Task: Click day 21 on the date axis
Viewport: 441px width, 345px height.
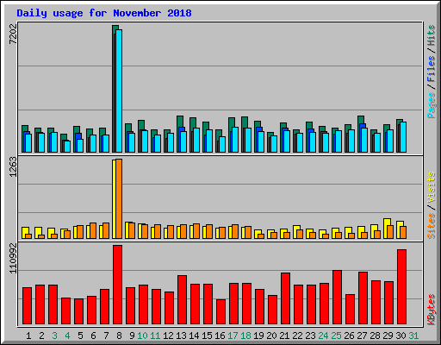Action: point(284,336)
